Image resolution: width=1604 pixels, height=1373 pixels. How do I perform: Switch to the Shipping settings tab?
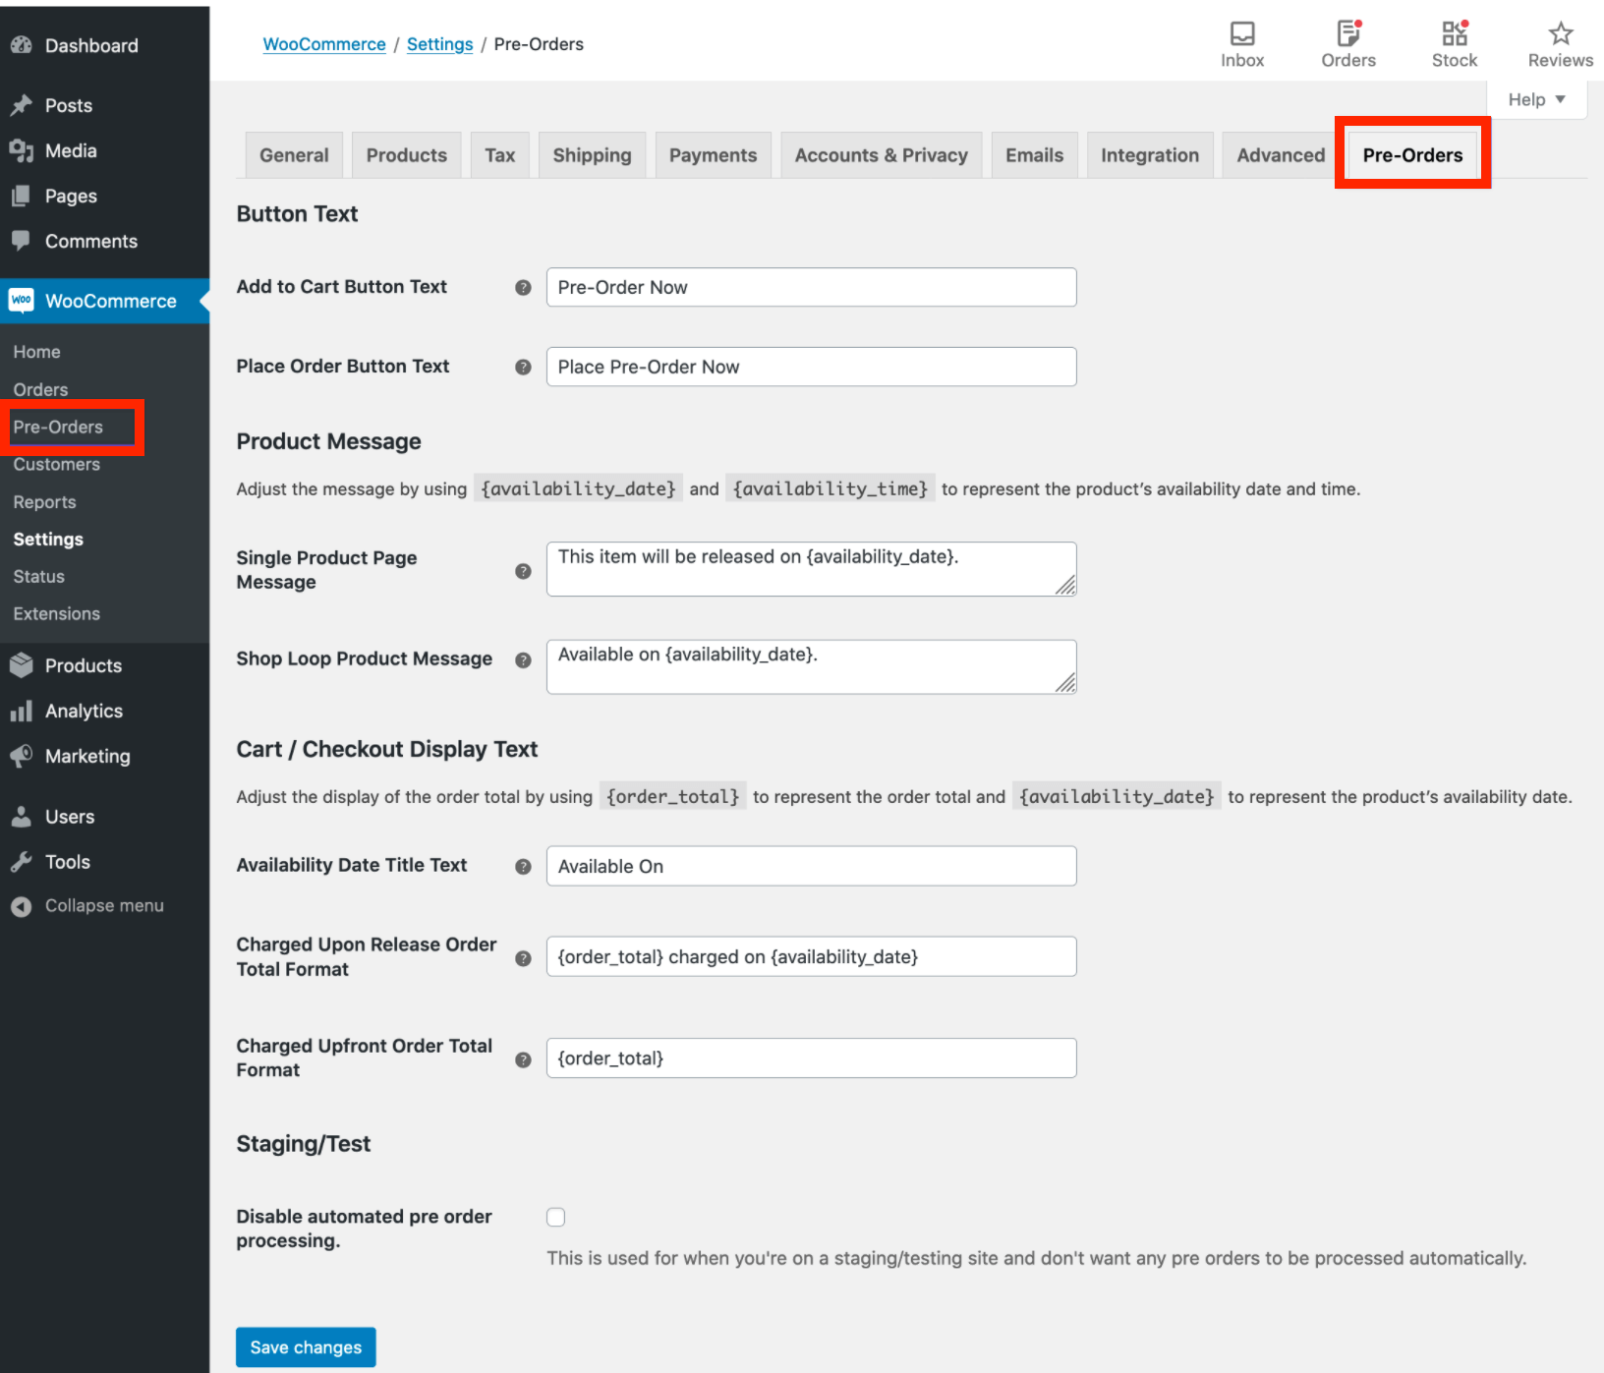[592, 155]
